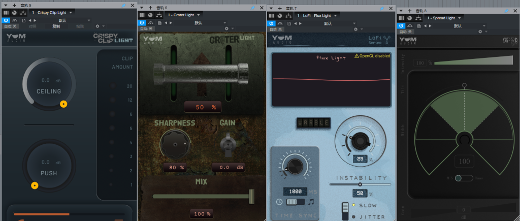Click the plus icon in the 音轨 8 window
The width and height of the screenshot is (520, 221).
point(410,11)
